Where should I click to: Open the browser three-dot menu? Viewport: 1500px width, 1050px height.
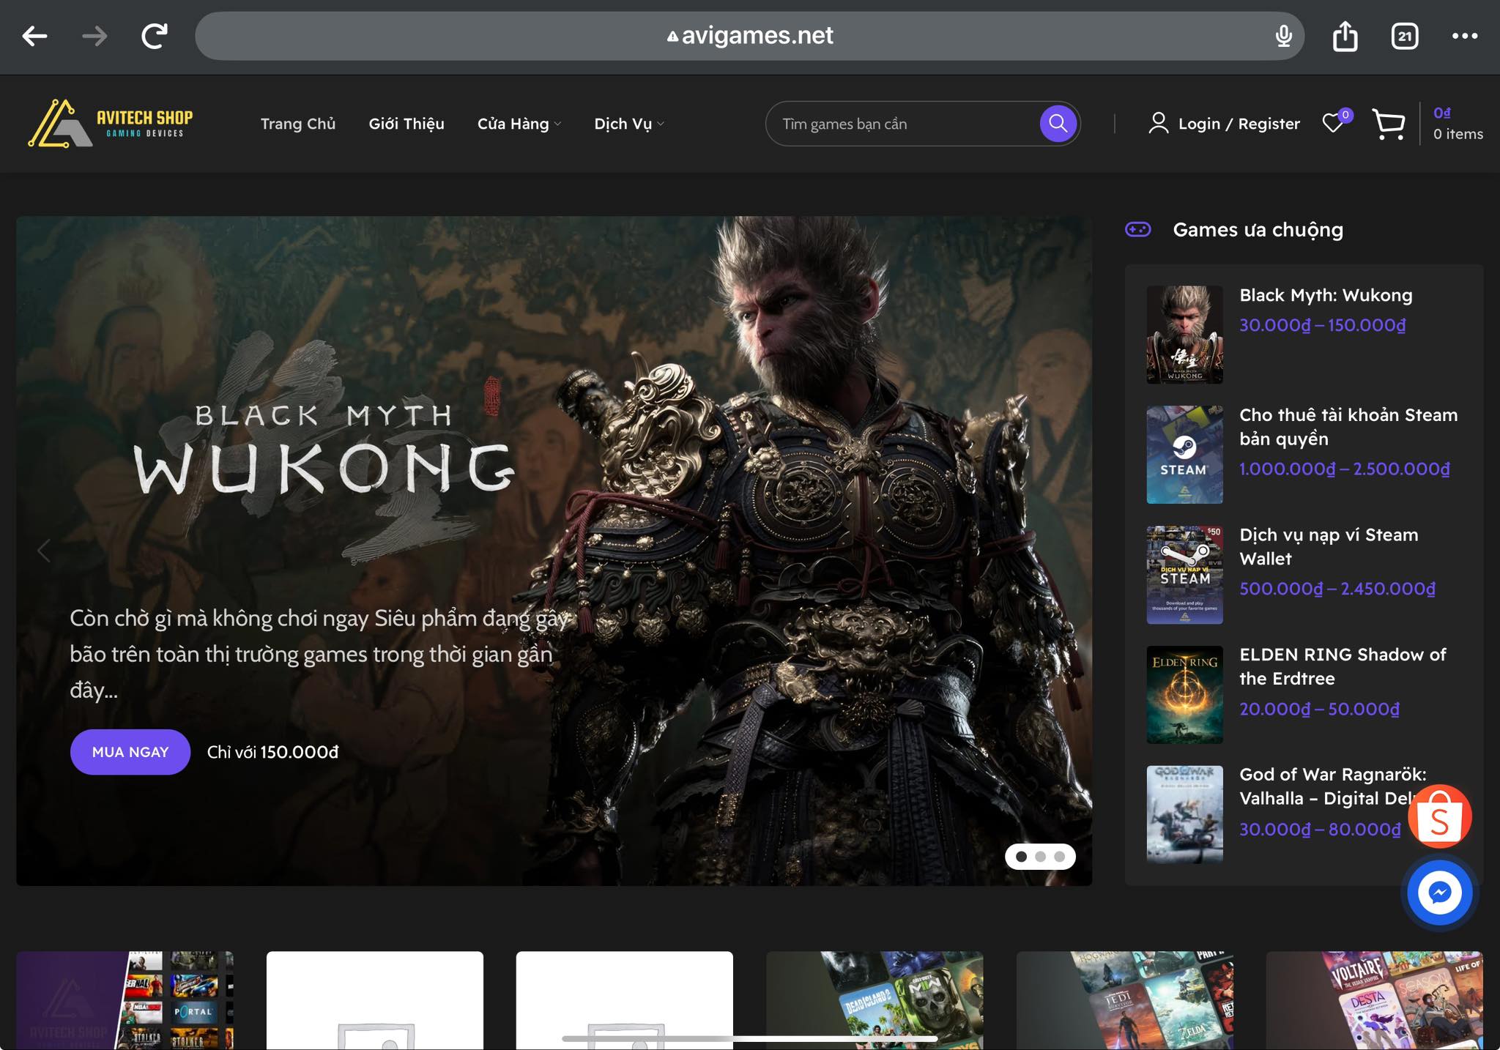coord(1464,36)
